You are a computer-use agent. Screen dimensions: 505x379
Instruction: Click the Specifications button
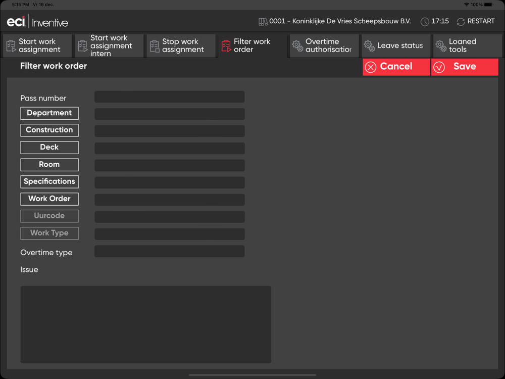tap(49, 182)
